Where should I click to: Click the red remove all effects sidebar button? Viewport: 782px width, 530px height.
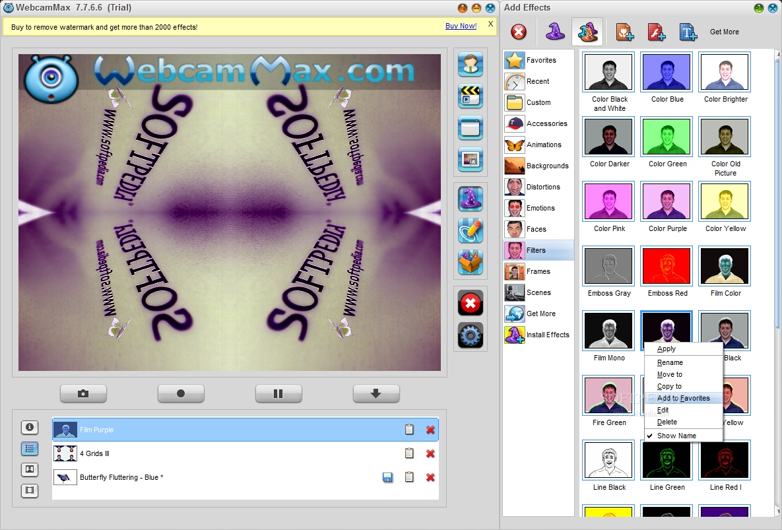471,303
